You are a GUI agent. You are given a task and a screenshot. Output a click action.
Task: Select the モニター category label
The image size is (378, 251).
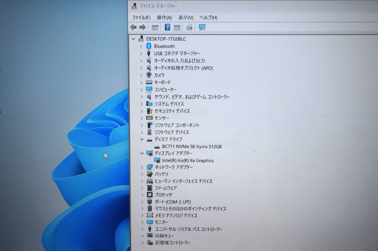[x=162, y=222]
